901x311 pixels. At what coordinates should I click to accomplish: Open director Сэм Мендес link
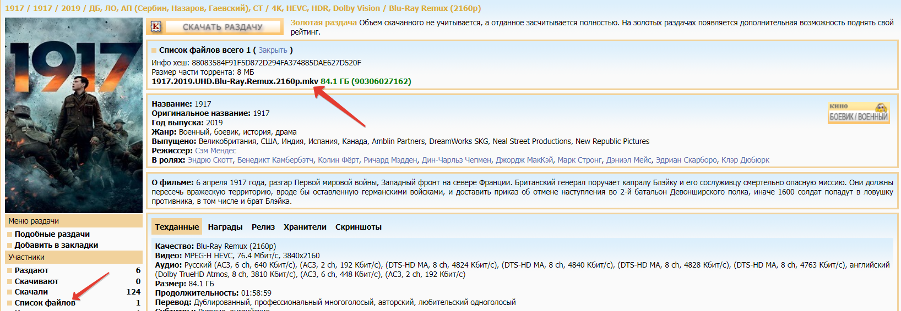[215, 151]
